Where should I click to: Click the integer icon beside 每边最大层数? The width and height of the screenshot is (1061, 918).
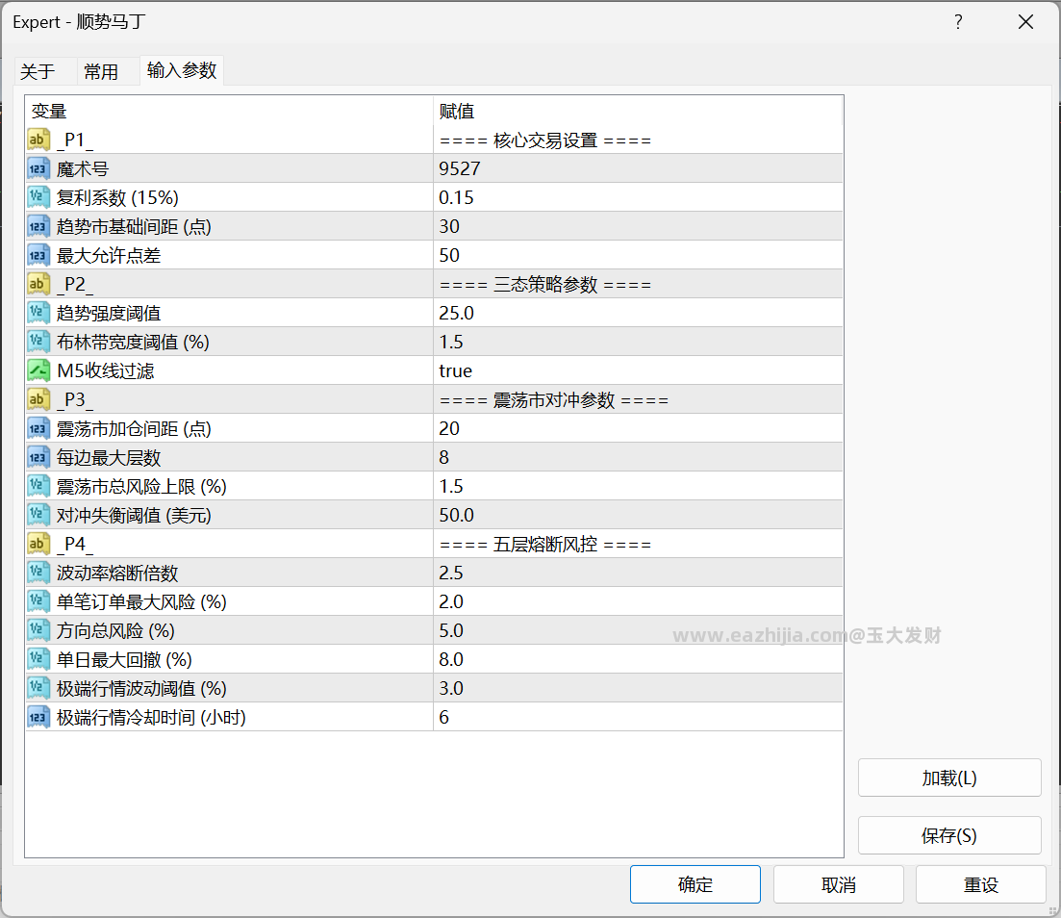pyautogui.click(x=38, y=457)
